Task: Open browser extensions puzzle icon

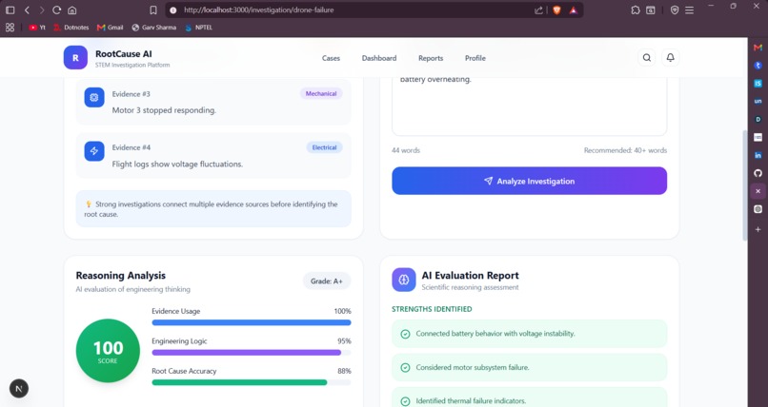Action: tap(636, 10)
